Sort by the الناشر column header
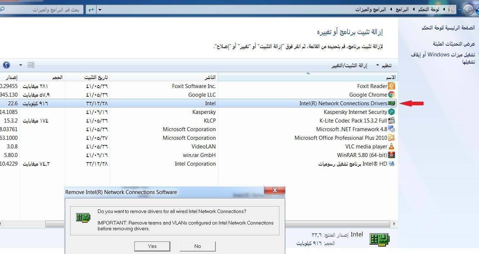This screenshot has height=254, width=479. (164, 77)
